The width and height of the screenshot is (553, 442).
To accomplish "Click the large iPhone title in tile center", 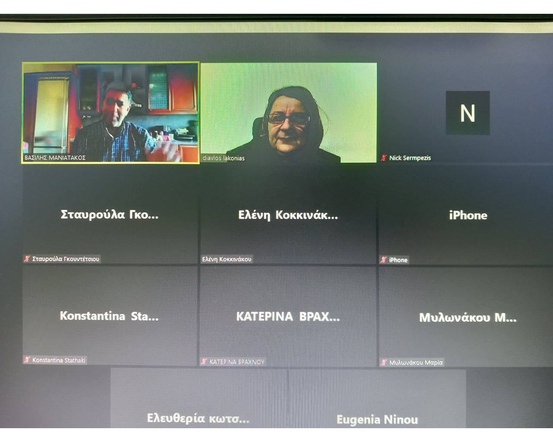I will tap(468, 215).
